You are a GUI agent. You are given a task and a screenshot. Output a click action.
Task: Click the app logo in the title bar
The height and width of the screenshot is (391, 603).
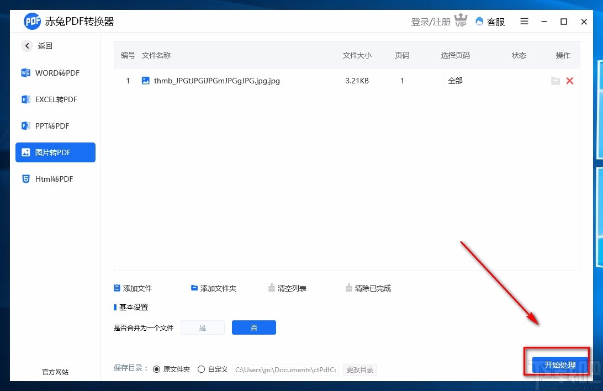32,21
